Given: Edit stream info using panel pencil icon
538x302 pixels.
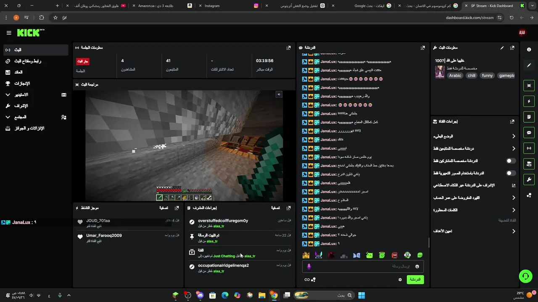Looking at the screenshot, I should (502, 48).
